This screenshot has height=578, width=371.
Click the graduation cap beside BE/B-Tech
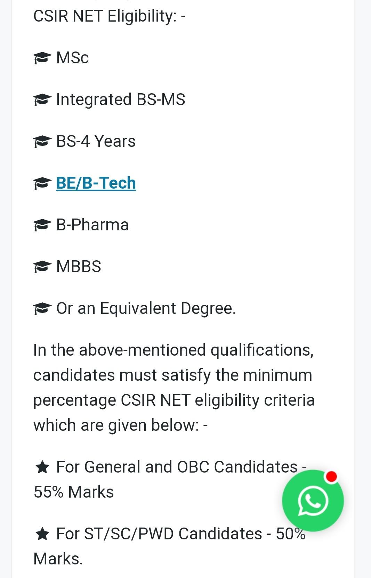point(42,183)
